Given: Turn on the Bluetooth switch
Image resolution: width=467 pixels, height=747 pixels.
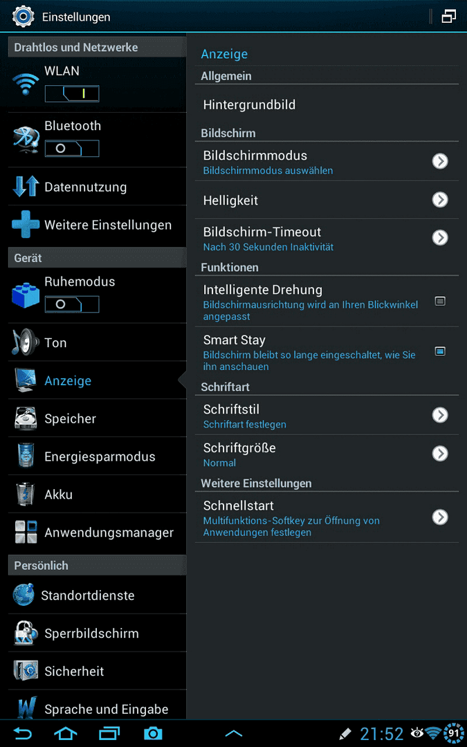Looking at the screenshot, I should pos(72,149).
